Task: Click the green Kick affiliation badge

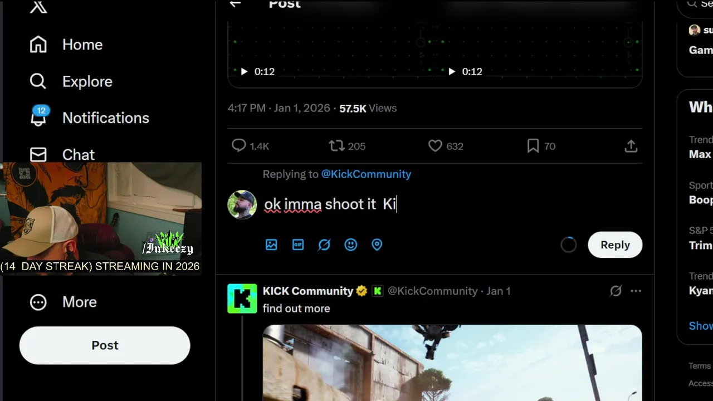Action: 378,291
